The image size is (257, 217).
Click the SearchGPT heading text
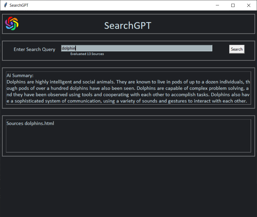pyautogui.click(x=128, y=25)
